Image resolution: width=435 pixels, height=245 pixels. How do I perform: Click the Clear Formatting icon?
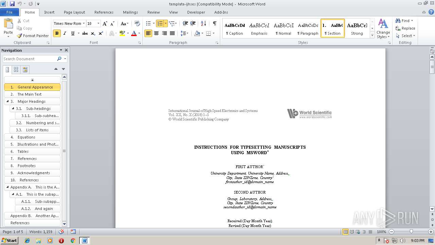coord(137,23)
